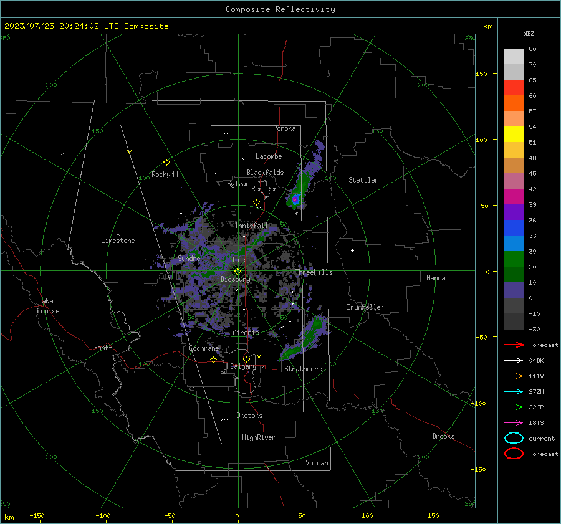
Task: Click the RedDeer city label
Action: coord(264,189)
